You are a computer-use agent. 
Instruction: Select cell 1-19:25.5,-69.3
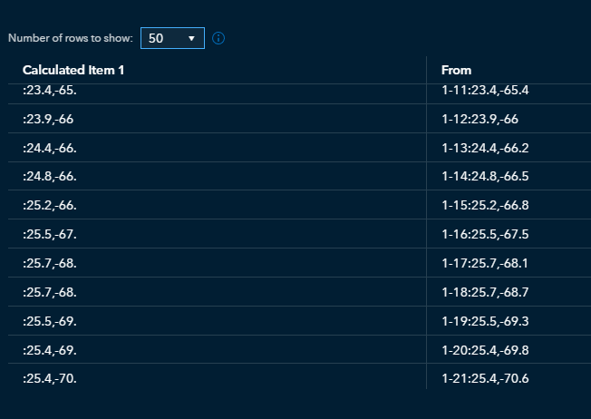pos(485,321)
